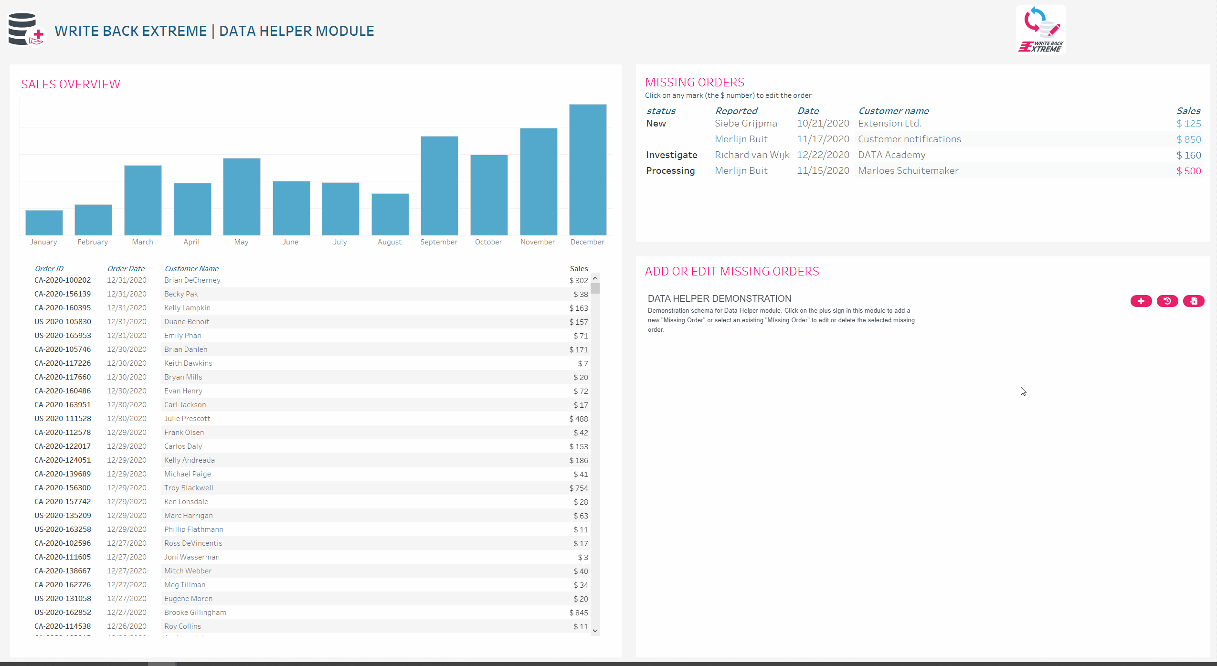Select order row CA-2020-100202
This screenshot has height=666, width=1217.
pos(63,280)
